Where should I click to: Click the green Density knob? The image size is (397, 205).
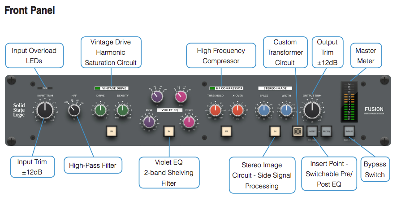click(122, 109)
